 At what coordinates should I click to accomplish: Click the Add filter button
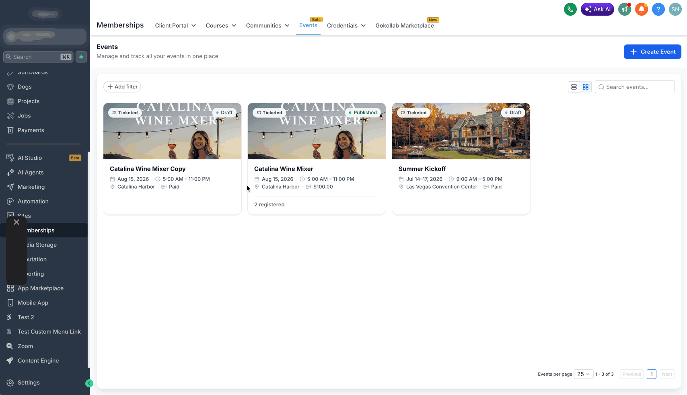(122, 86)
